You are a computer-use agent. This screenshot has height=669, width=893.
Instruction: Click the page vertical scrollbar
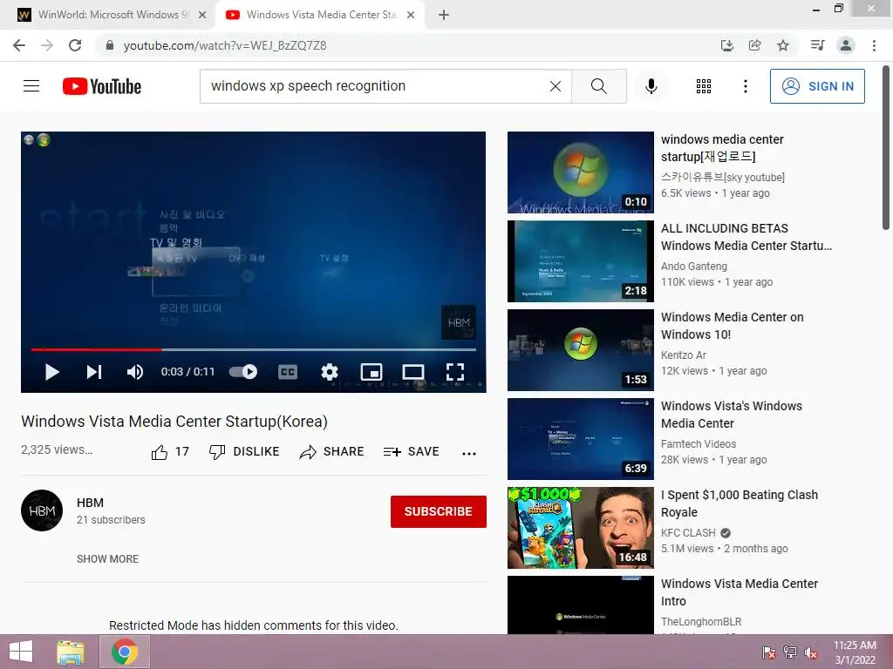(886, 148)
